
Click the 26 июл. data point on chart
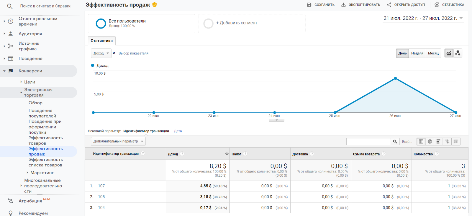click(395, 78)
